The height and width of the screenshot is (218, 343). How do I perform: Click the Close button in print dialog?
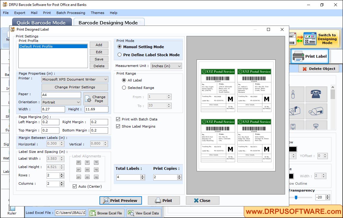click(x=202, y=200)
